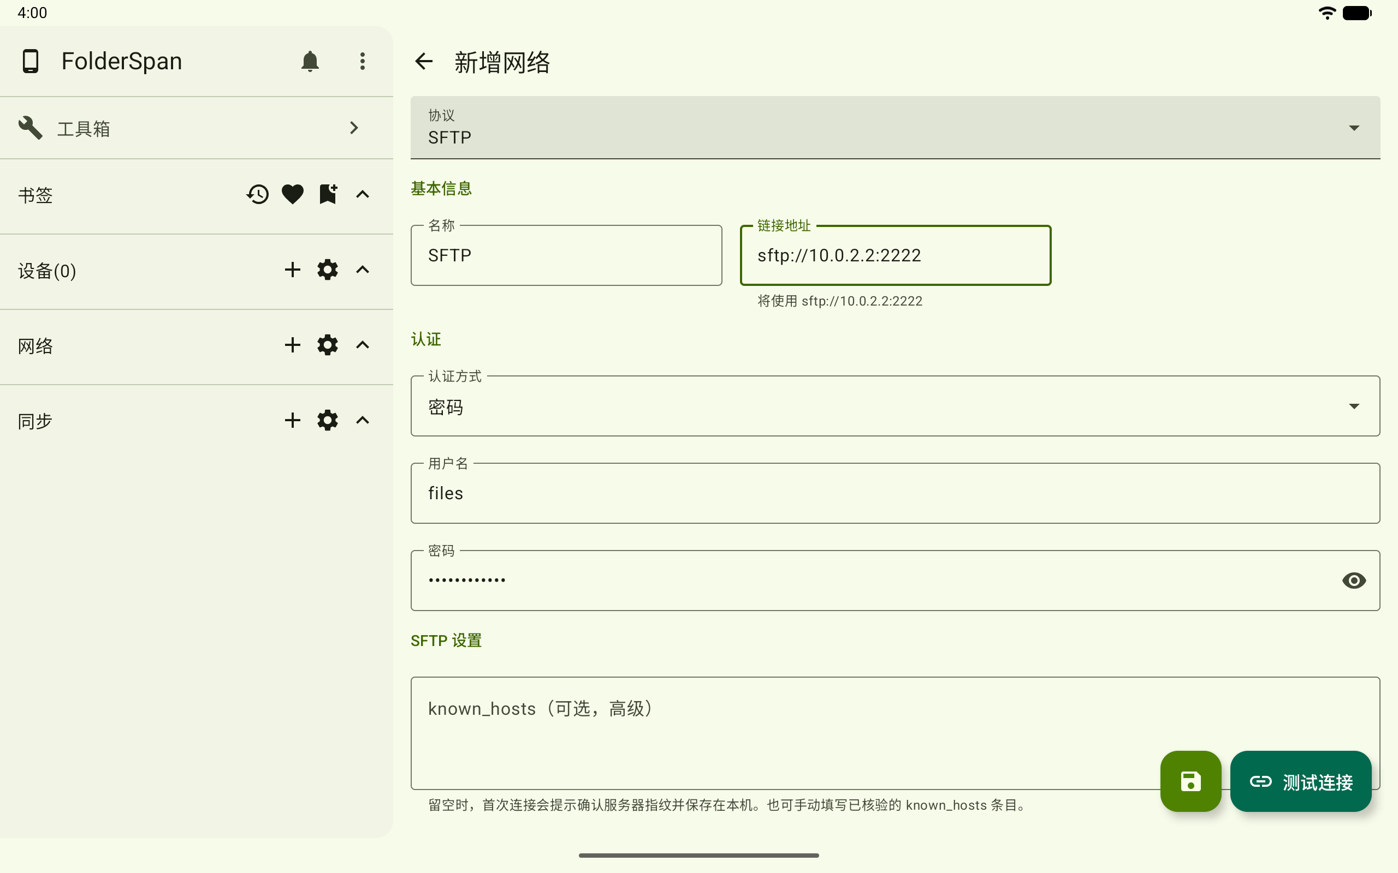Viewport: 1398px width, 873px height.
Task: Tap the 基本信息 section heading
Action: (441, 188)
